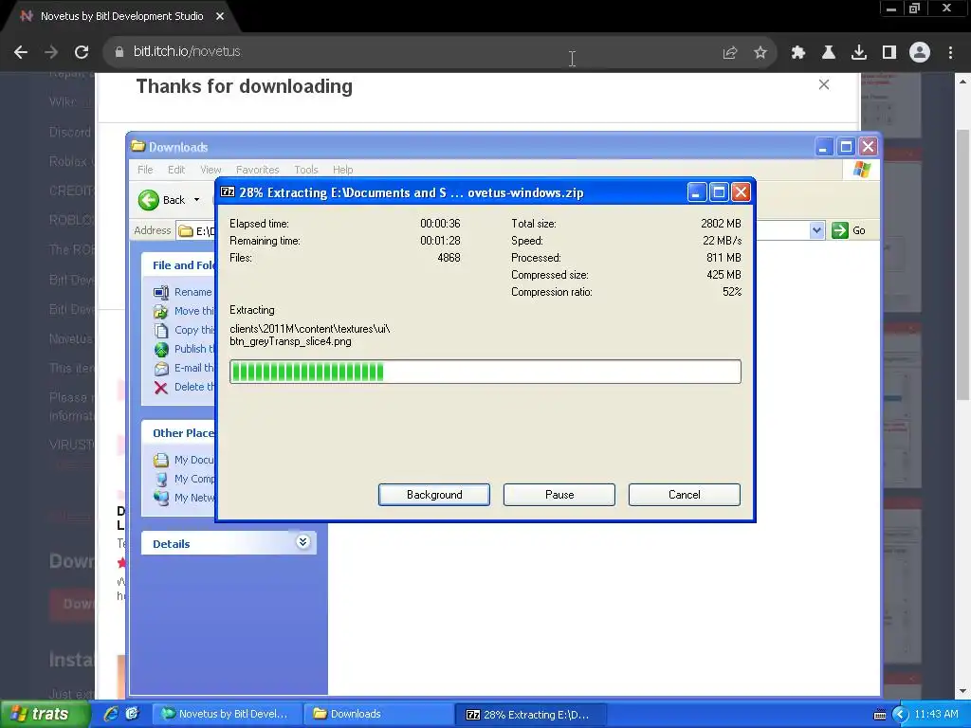
Task: Click the Windows flag logo in Downloads
Action: coord(861,169)
